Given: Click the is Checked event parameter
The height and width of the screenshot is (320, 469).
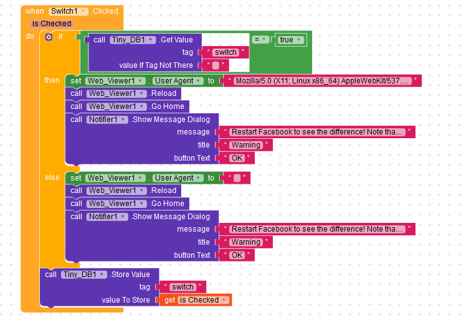Looking at the screenshot, I should (52, 24).
